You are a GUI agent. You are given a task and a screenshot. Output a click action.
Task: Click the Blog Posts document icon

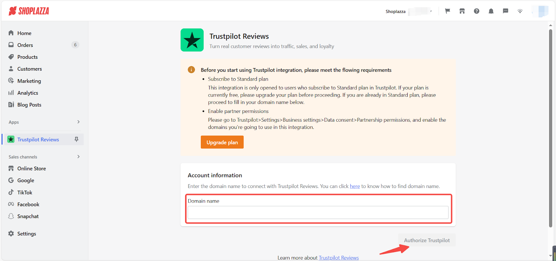pyautogui.click(x=11, y=105)
